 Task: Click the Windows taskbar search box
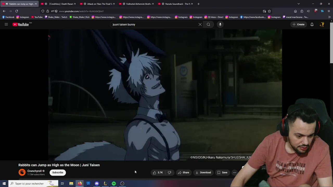click(x=33, y=184)
